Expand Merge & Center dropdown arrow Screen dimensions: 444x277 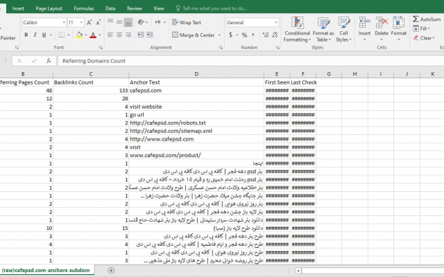coord(219,35)
